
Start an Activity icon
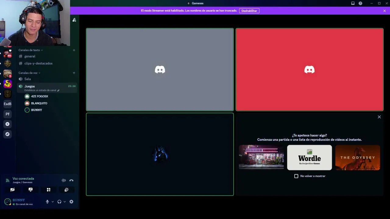tap(48, 190)
